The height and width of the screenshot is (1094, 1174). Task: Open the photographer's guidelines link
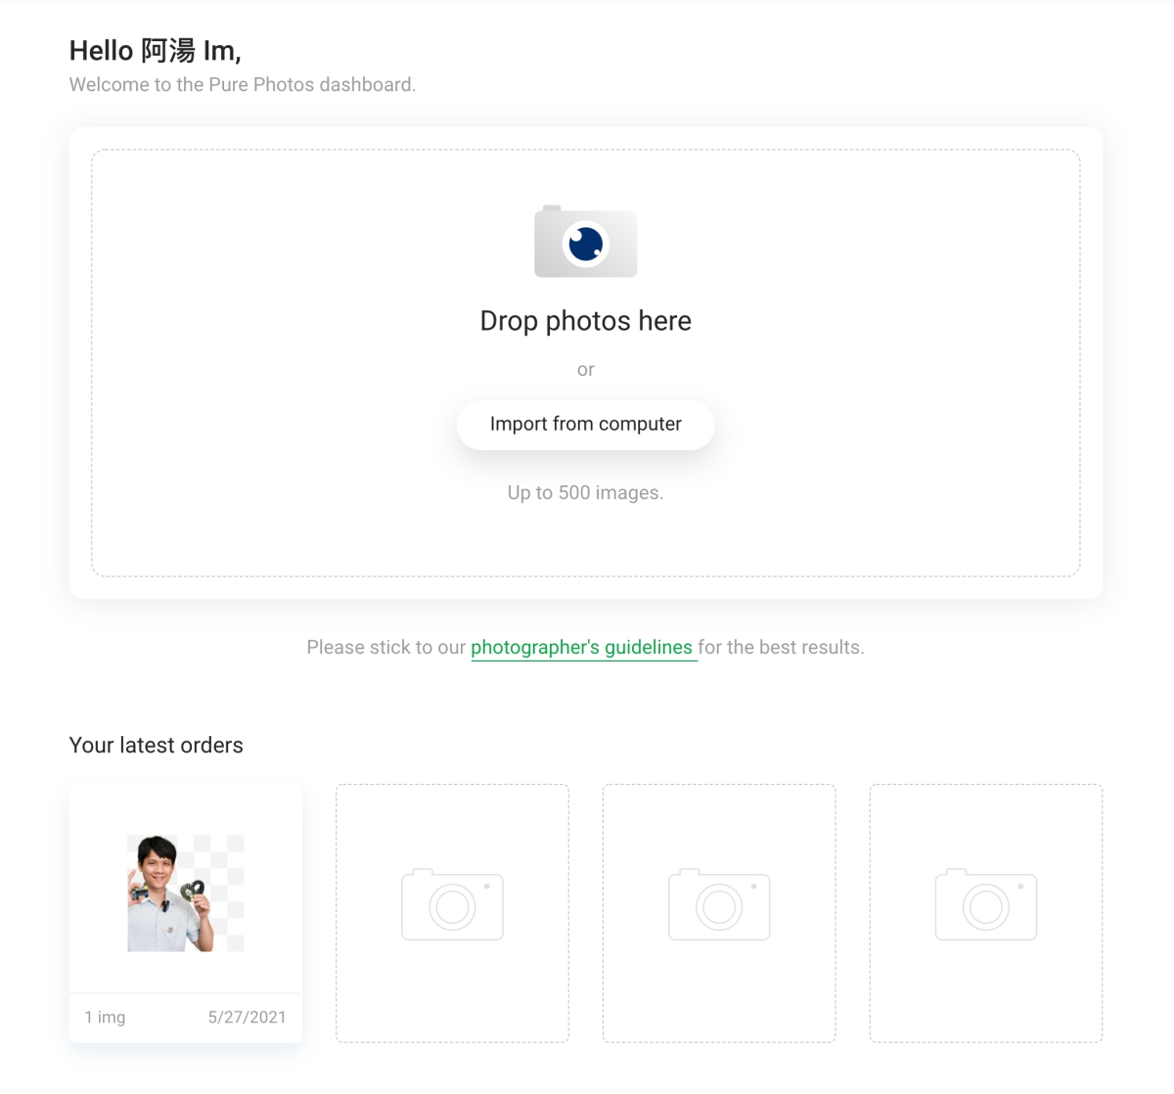pos(582,648)
